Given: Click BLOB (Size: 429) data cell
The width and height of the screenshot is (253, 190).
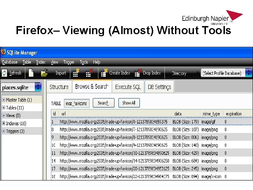Looking at the screenshot, I should [186, 153].
